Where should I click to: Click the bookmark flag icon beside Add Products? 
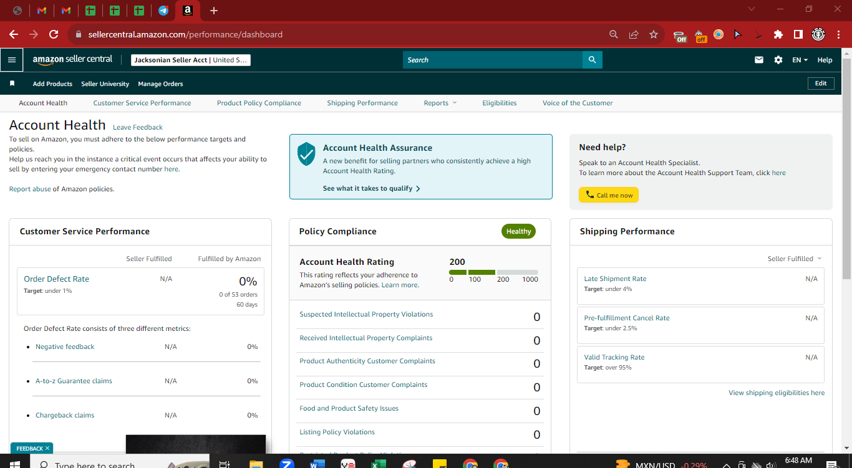[x=12, y=84]
